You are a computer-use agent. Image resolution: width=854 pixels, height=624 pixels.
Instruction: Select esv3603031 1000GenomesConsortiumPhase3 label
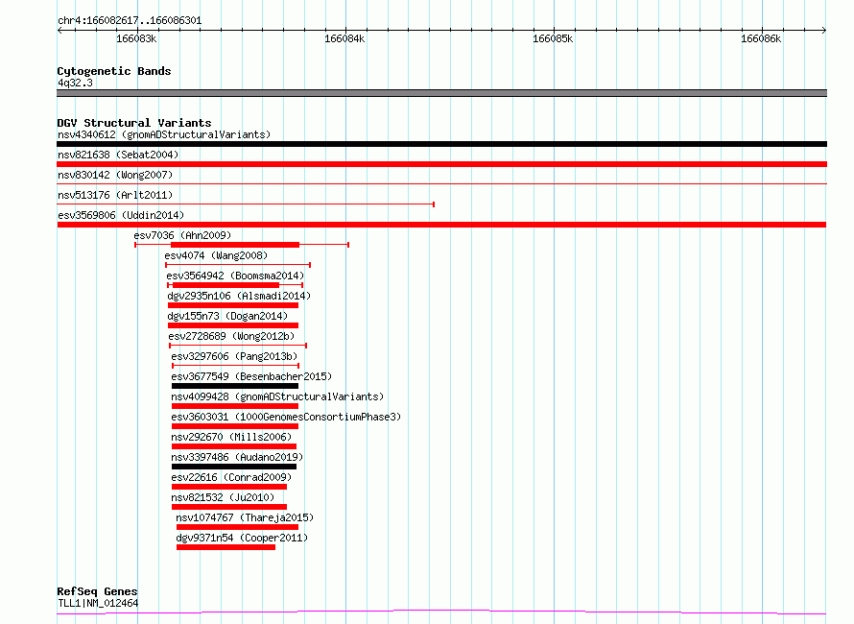[x=286, y=417]
